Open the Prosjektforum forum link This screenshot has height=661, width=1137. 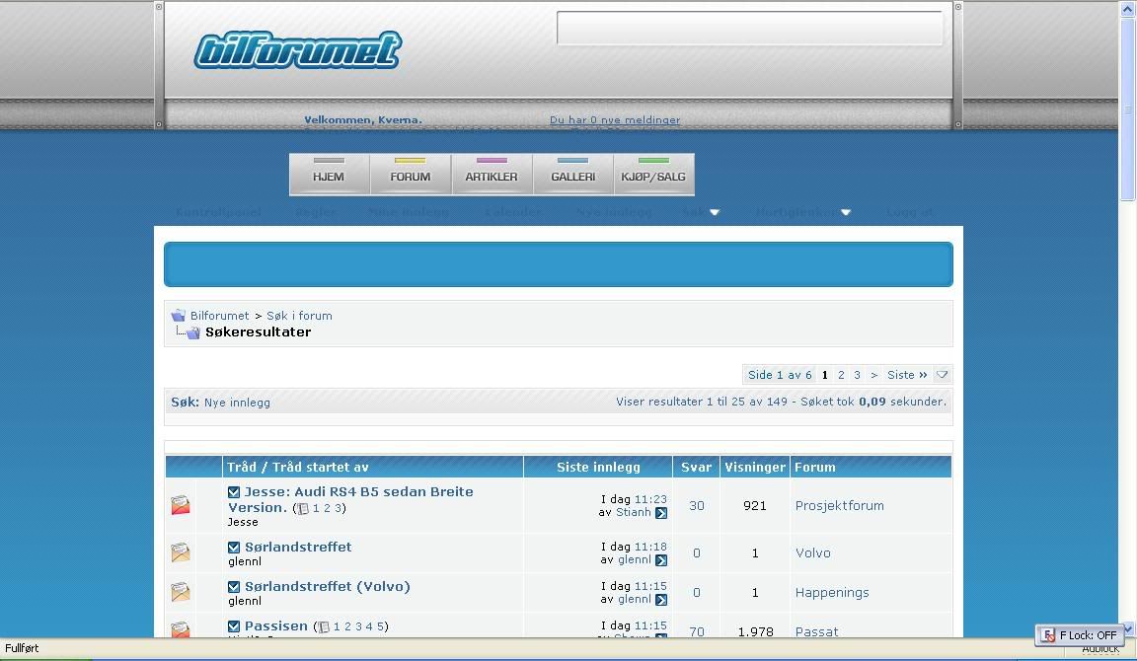pos(840,506)
